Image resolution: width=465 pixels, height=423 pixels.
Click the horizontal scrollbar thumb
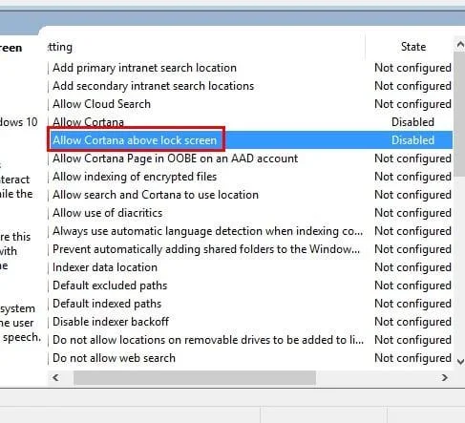coord(195,378)
